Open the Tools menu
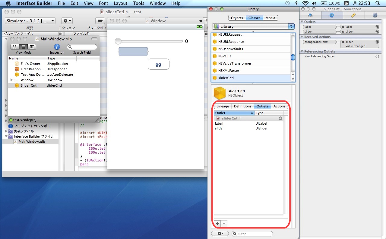Screen dimensions: 386x239 (x=138, y=3)
